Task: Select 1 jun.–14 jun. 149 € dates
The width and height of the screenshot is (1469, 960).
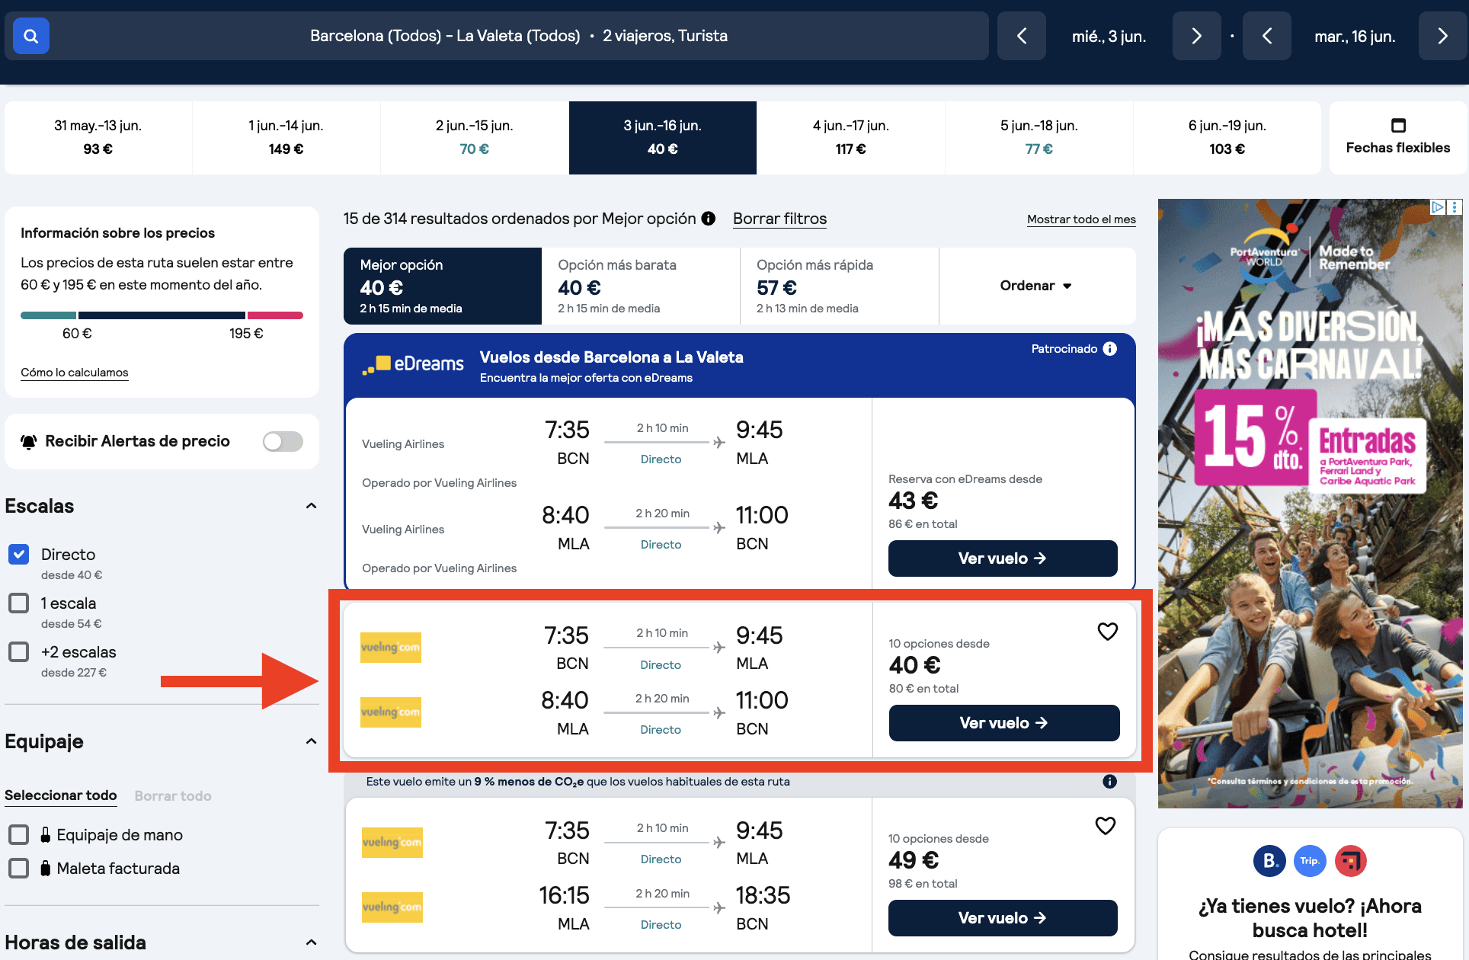Action: click(x=286, y=137)
